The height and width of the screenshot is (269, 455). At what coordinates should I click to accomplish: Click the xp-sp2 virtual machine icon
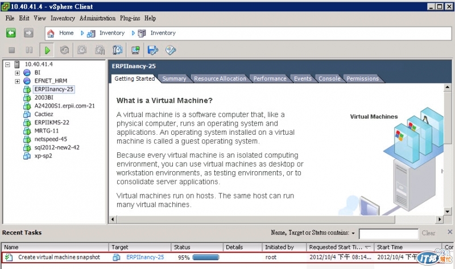coord(27,156)
